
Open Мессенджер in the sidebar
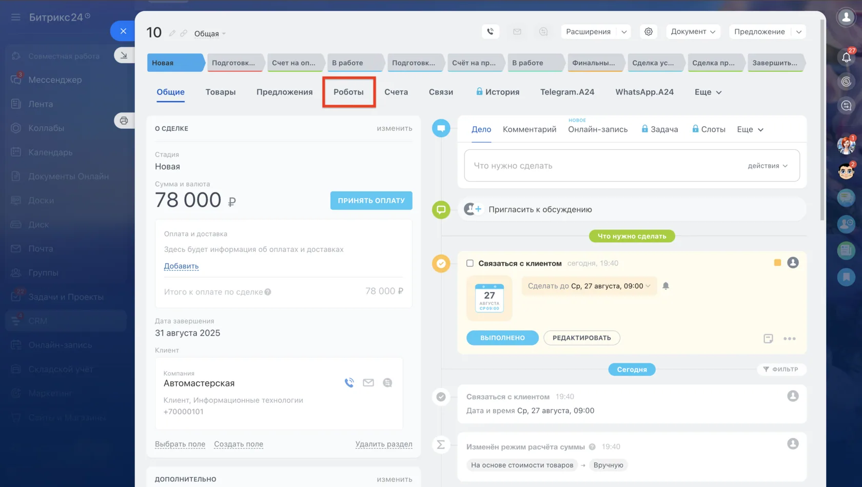(x=55, y=80)
